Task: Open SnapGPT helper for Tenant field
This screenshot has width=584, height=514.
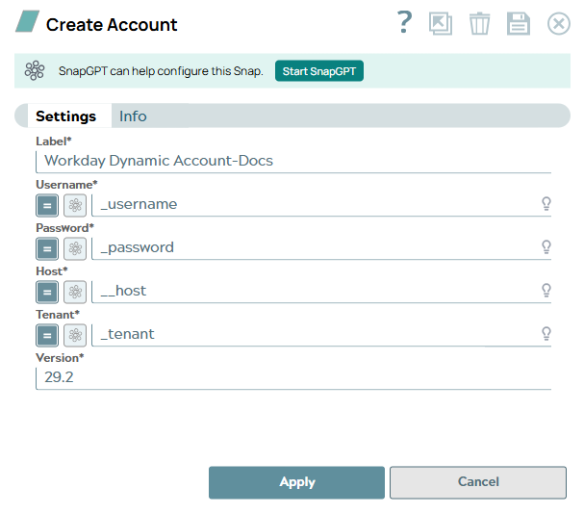Action: click(75, 335)
